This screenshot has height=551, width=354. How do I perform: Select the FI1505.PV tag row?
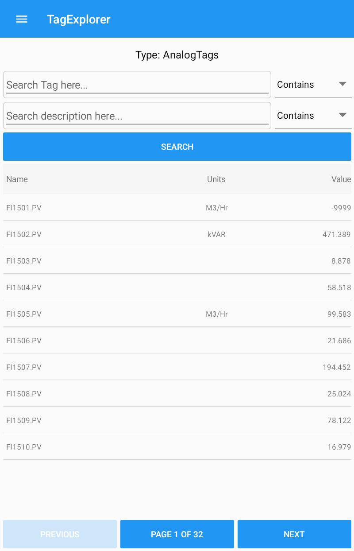(x=177, y=314)
